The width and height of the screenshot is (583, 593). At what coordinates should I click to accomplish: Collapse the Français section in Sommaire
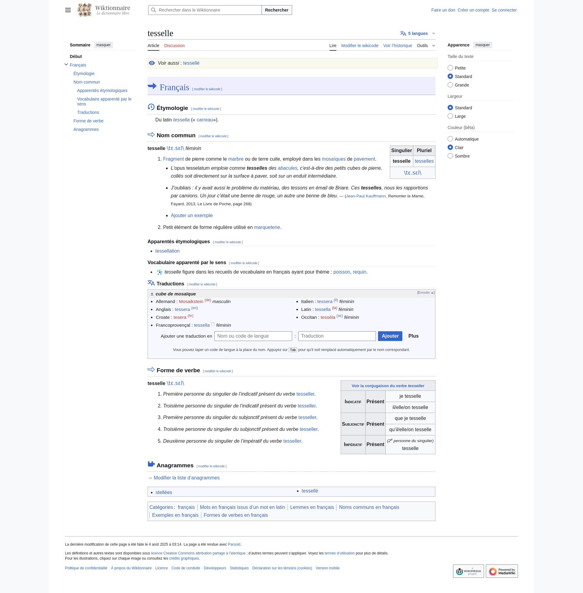coord(66,65)
